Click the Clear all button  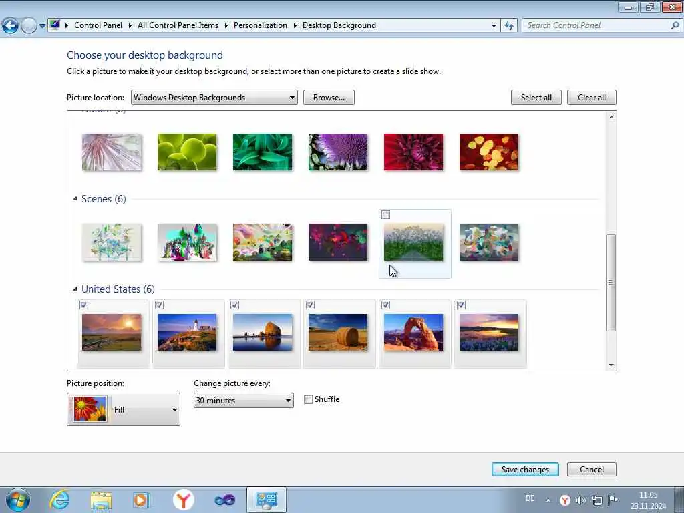[x=592, y=98]
